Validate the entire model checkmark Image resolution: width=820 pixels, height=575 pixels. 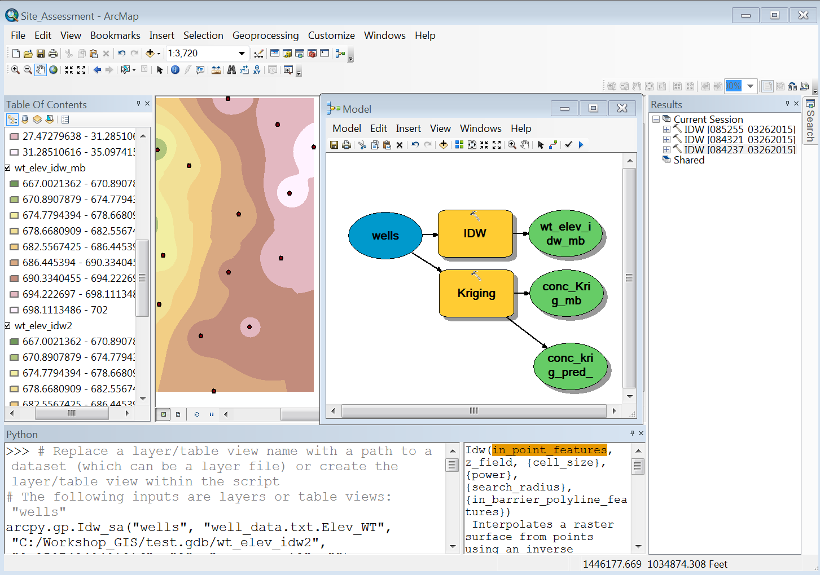click(568, 145)
